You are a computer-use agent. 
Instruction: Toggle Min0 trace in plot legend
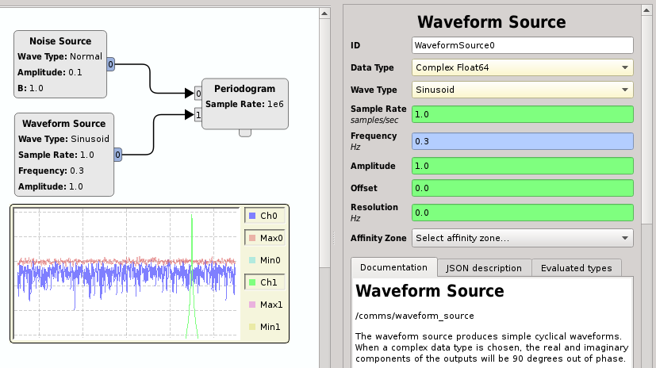tap(263, 260)
